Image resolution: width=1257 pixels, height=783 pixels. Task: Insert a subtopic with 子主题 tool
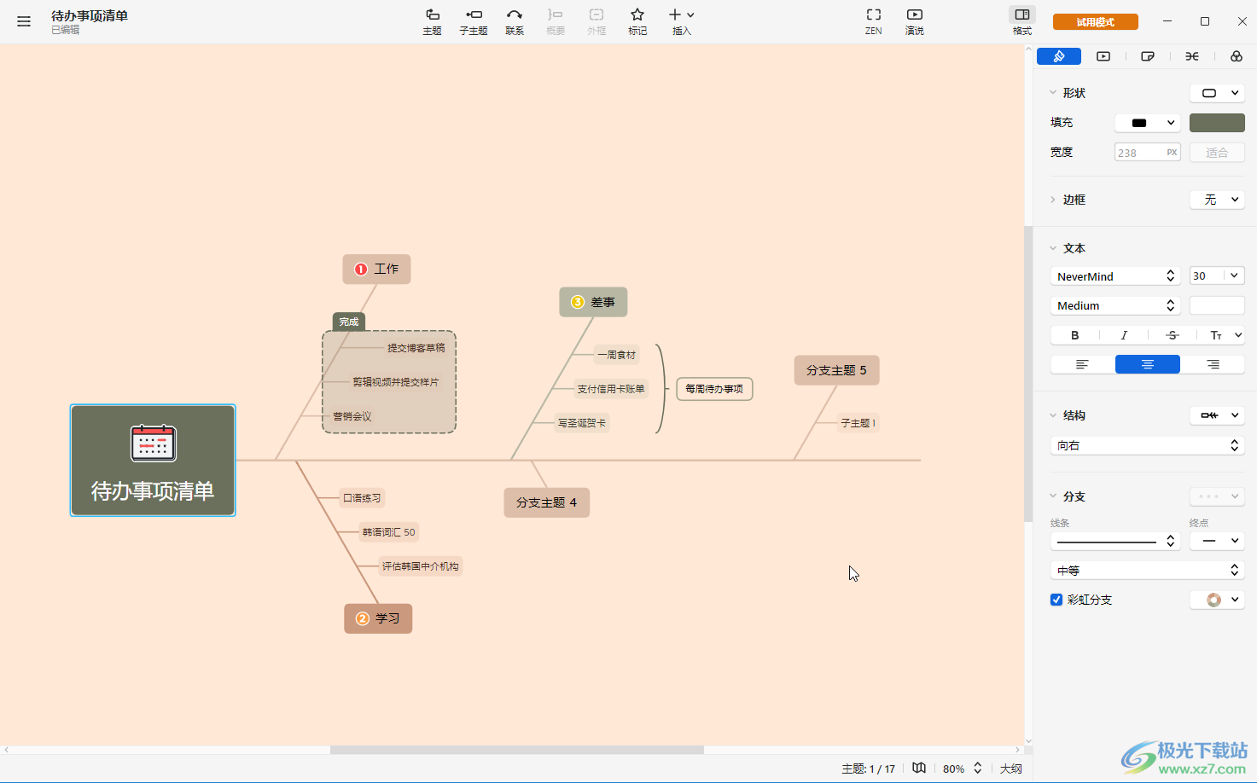click(x=474, y=21)
